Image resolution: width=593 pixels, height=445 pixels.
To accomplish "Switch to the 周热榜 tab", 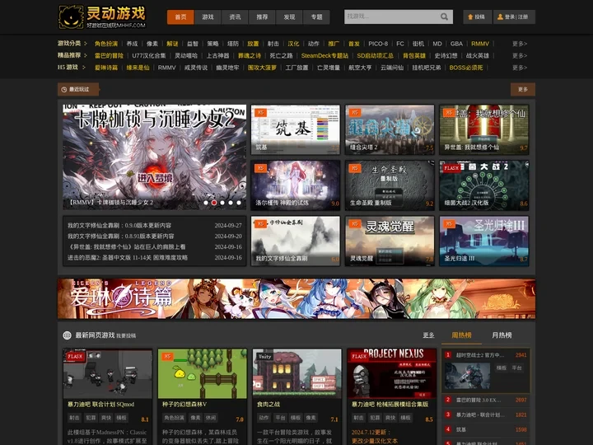I will pos(461,335).
